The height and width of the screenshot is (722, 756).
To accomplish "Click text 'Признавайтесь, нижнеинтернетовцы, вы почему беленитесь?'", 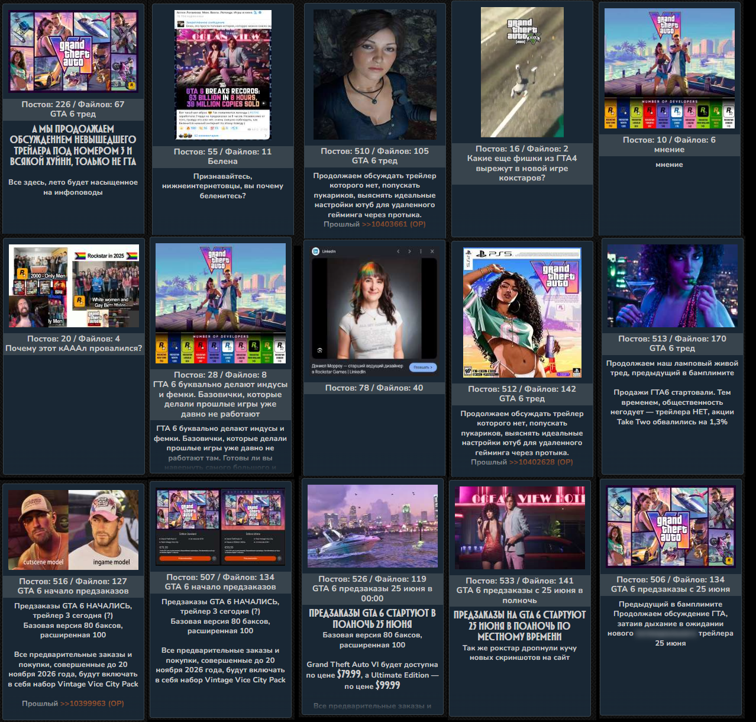I will [x=223, y=186].
